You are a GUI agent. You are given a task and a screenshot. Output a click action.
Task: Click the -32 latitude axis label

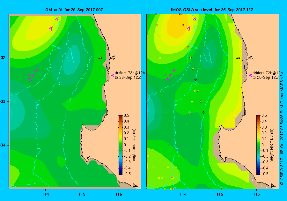[x=3, y=58]
